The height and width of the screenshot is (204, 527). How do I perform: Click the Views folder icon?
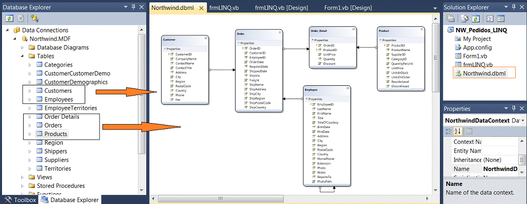(x=32, y=177)
